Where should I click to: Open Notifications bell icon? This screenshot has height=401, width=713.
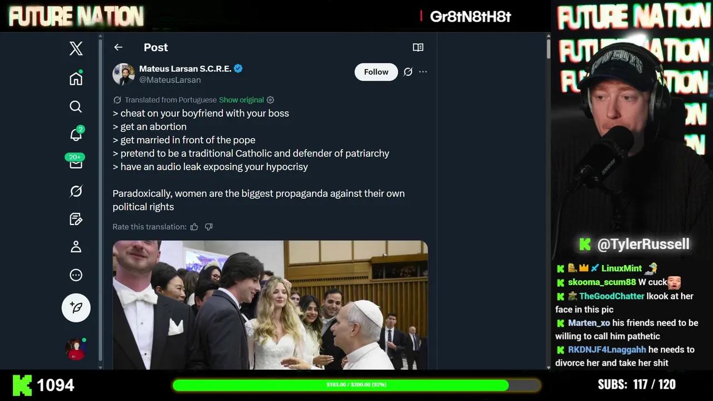coord(76,134)
